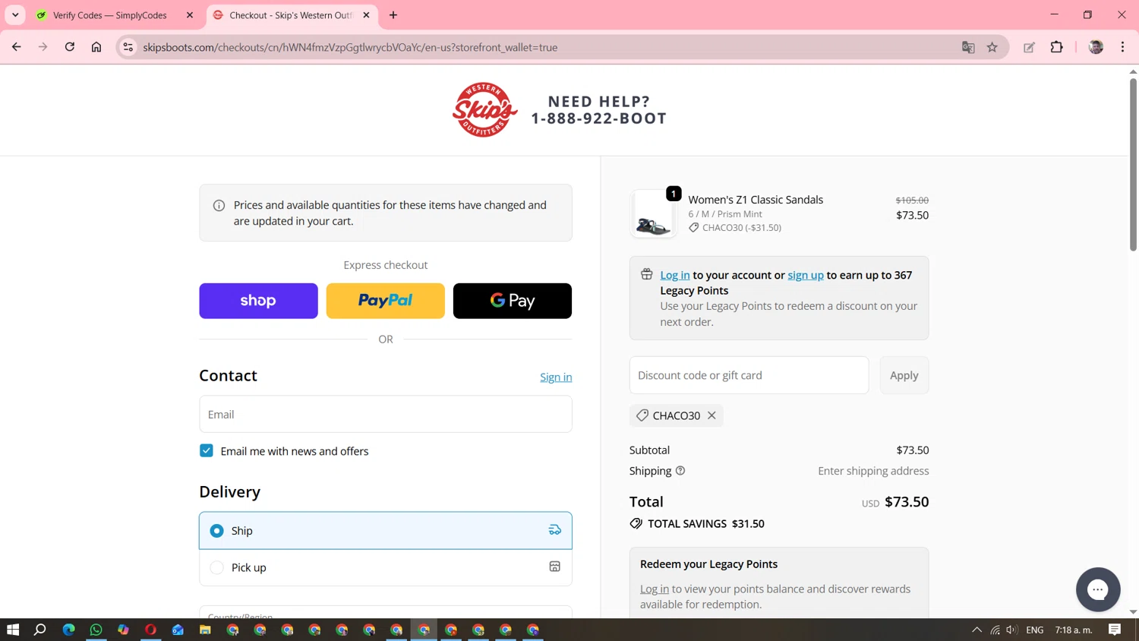Image resolution: width=1139 pixels, height=641 pixels.
Task: Go forward in browser history
Action: pyautogui.click(x=43, y=47)
